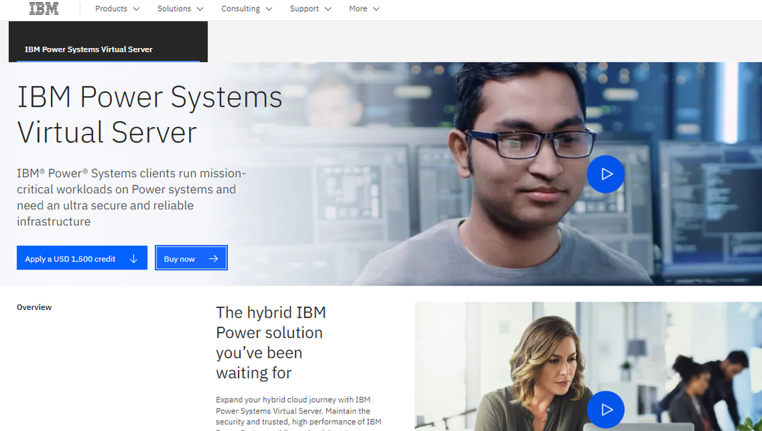
Task: Expand the Support chevron arrow
Action: click(328, 8)
